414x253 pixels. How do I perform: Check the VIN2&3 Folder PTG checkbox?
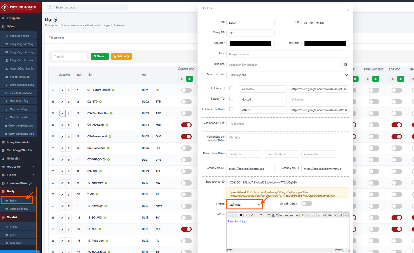pos(231,109)
